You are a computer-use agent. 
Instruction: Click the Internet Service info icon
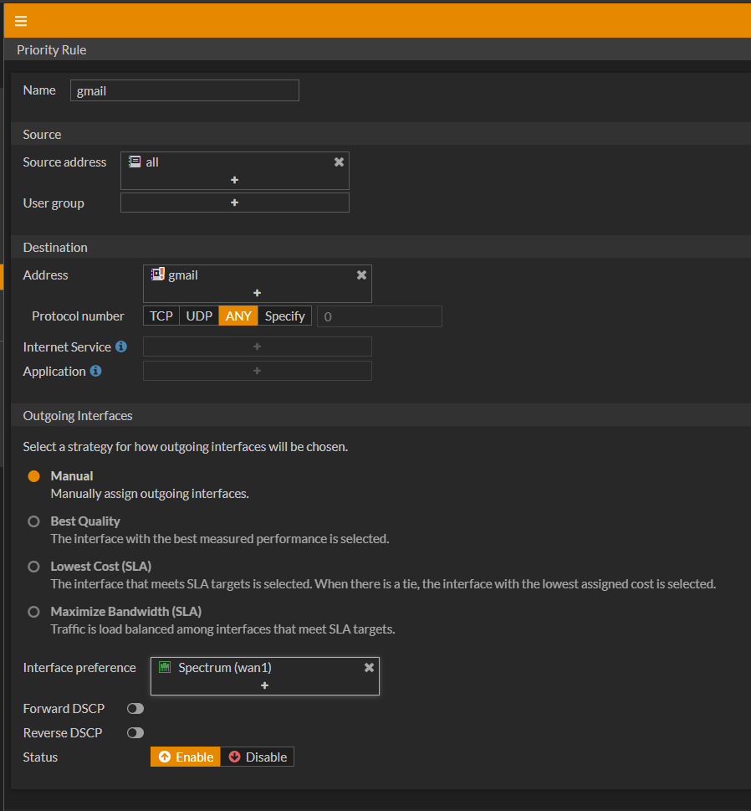121,346
